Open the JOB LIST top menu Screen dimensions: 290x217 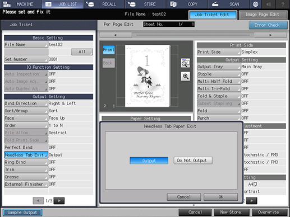(x=62, y=4)
